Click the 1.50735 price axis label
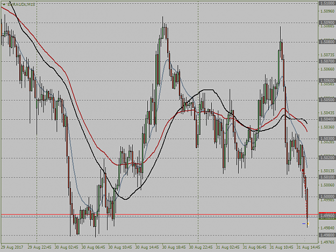The width and height of the screenshot is (336, 252). (327, 55)
